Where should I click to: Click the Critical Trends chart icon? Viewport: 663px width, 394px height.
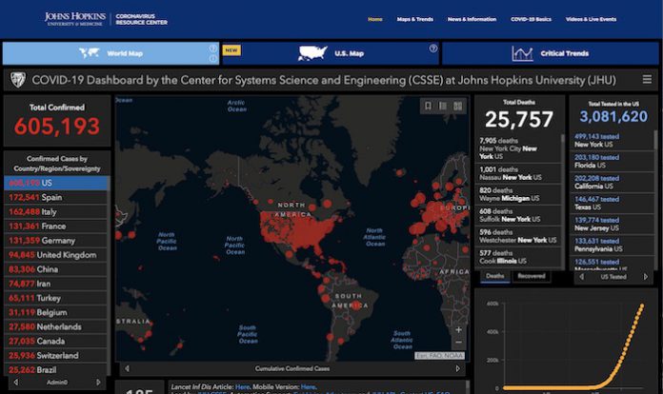tap(522, 53)
